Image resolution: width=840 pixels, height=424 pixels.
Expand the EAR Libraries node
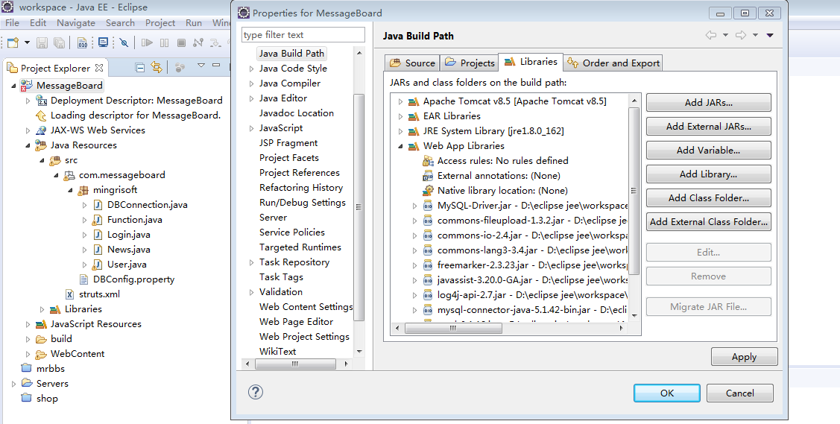(x=400, y=116)
